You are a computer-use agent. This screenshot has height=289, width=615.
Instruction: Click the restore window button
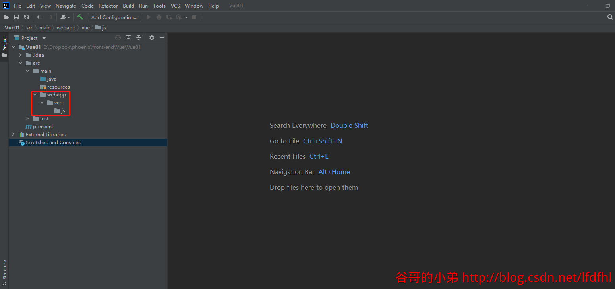[608, 6]
